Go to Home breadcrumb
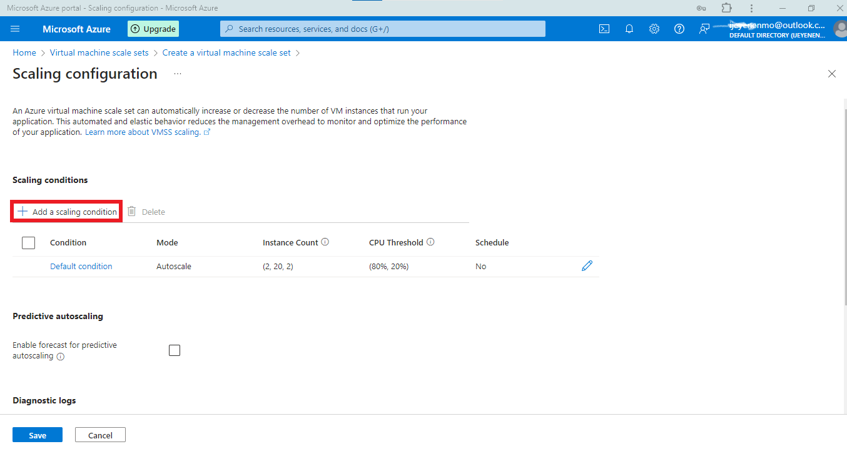The height and width of the screenshot is (454, 847). click(x=24, y=53)
